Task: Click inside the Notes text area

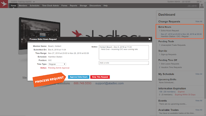Action: click(x=124, y=52)
